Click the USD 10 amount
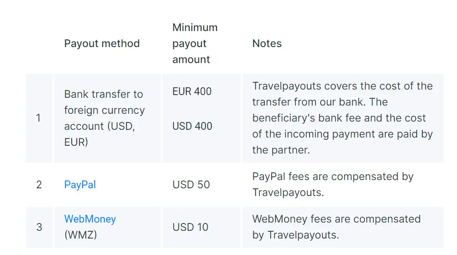457x255 pixels. click(x=190, y=227)
